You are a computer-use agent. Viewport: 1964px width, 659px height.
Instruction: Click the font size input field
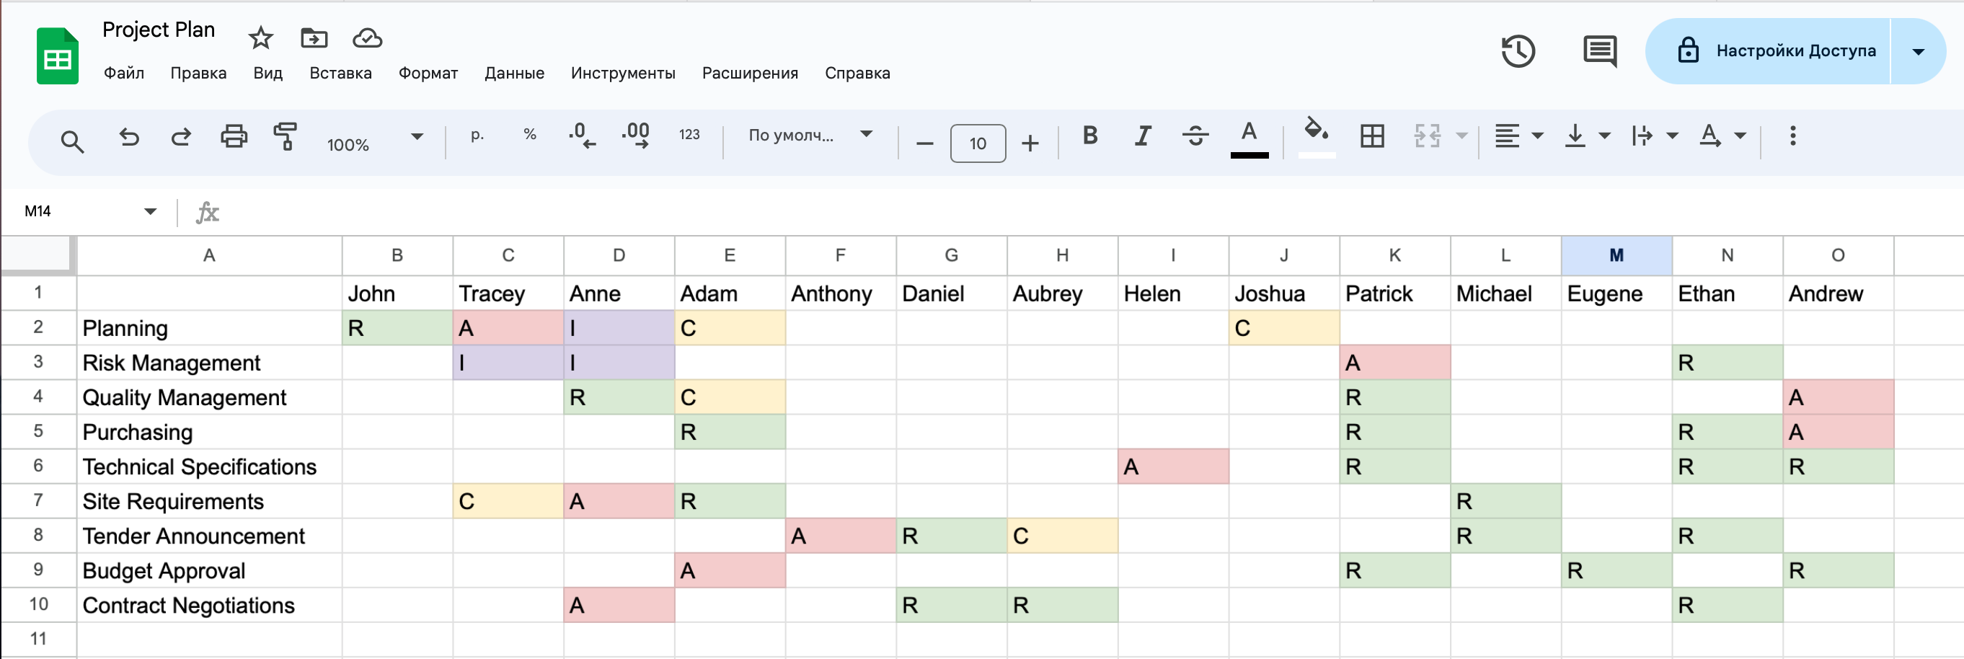978,143
